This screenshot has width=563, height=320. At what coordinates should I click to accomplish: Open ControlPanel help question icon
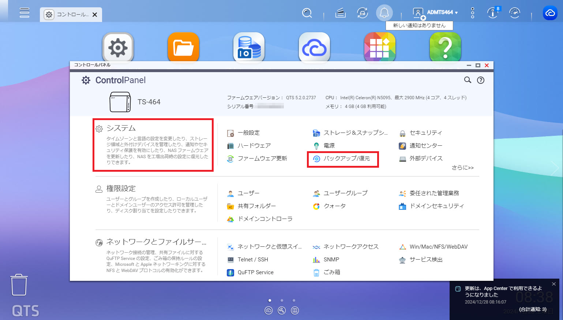pyautogui.click(x=481, y=80)
